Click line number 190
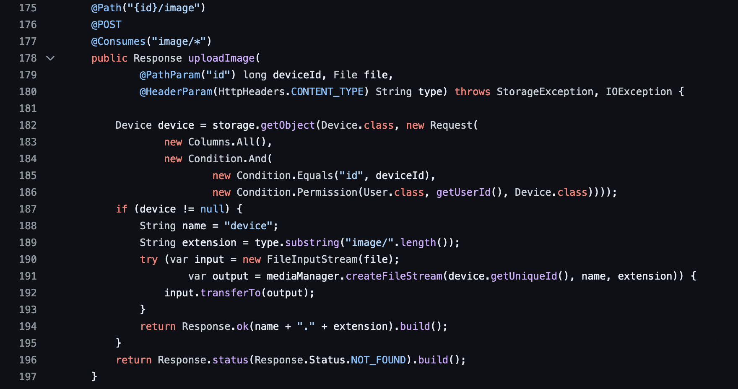The image size is (738, 389). pyautogui.click(x=28, y=259)
